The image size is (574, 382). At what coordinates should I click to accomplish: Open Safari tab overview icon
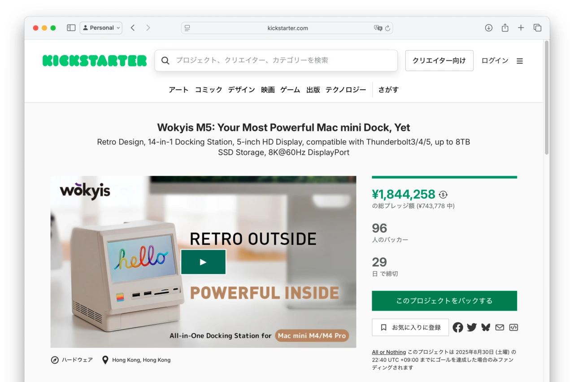point(537,28)
